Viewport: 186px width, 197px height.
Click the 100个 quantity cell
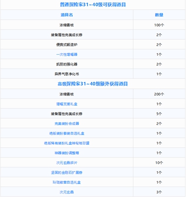point(159,25)
